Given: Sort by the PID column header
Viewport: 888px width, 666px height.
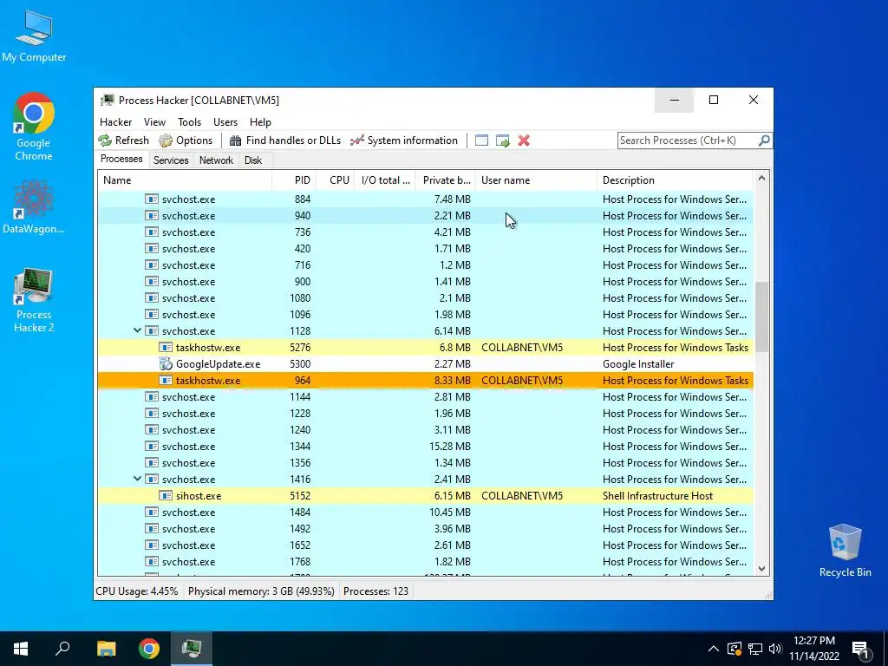Looking at the screenshot, I should click(293, 180).
